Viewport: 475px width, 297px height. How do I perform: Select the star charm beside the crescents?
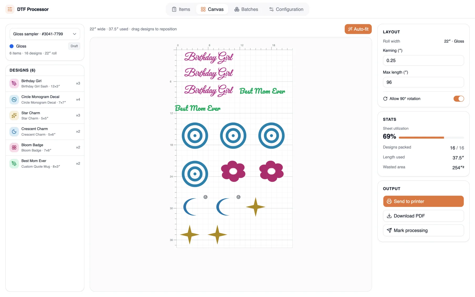tap(255, 207)
